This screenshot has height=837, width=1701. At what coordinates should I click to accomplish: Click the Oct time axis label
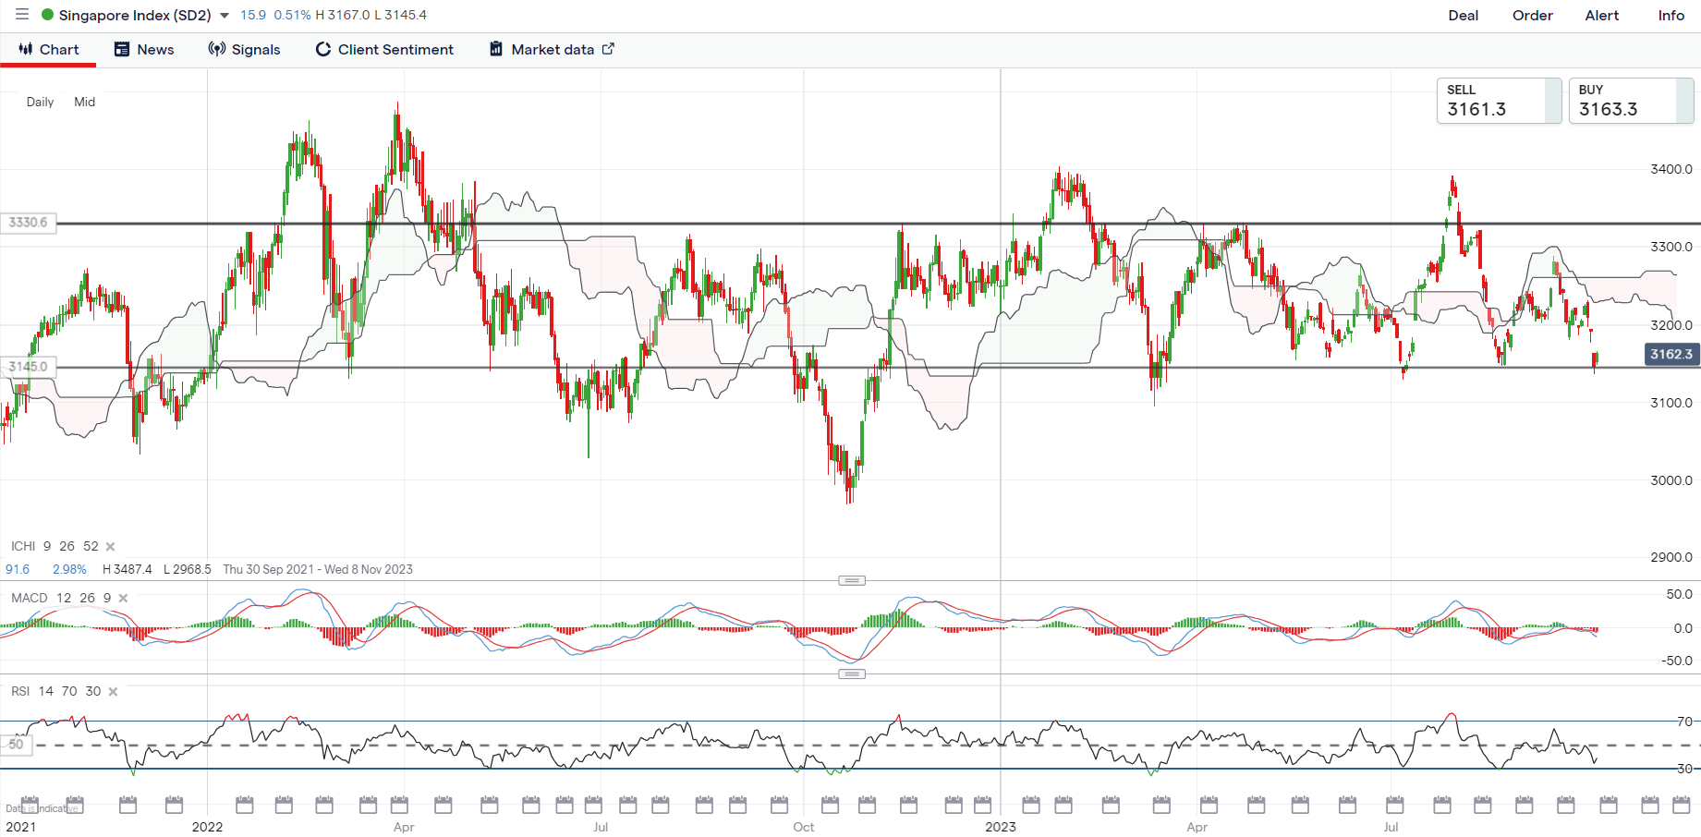(x=804, y=827)
